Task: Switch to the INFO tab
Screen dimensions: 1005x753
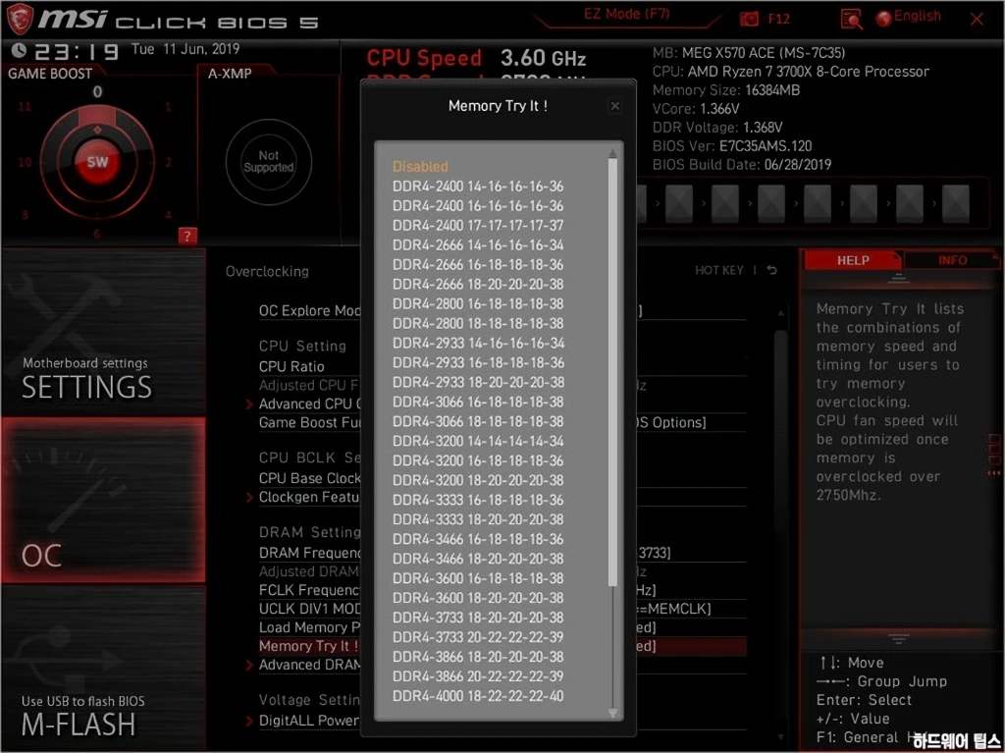Action: 952,260
